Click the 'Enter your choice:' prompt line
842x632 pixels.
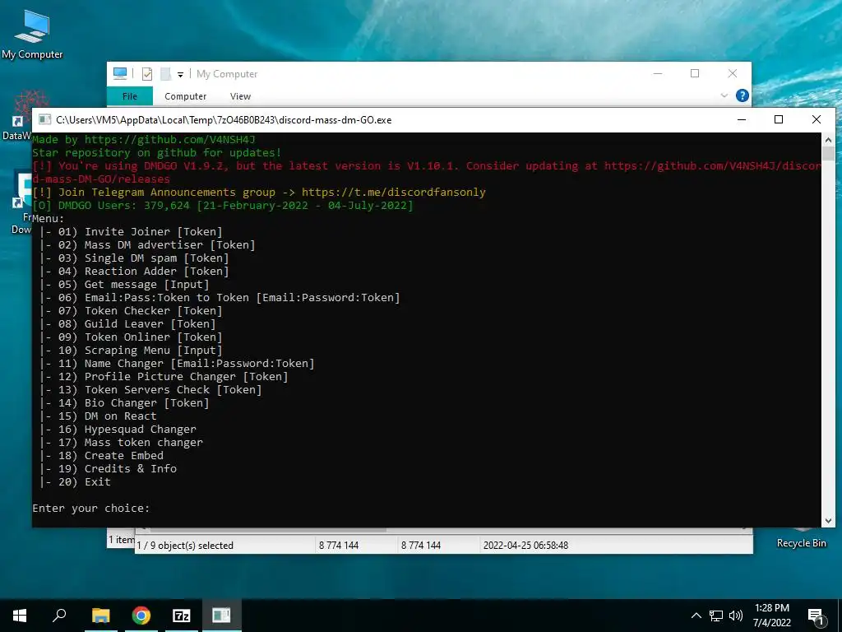(x=90, y=509)
